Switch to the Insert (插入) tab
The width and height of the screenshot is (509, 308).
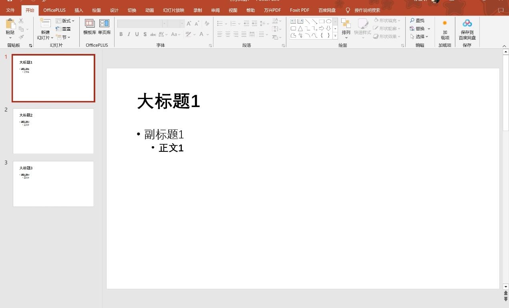coord(79,10)
